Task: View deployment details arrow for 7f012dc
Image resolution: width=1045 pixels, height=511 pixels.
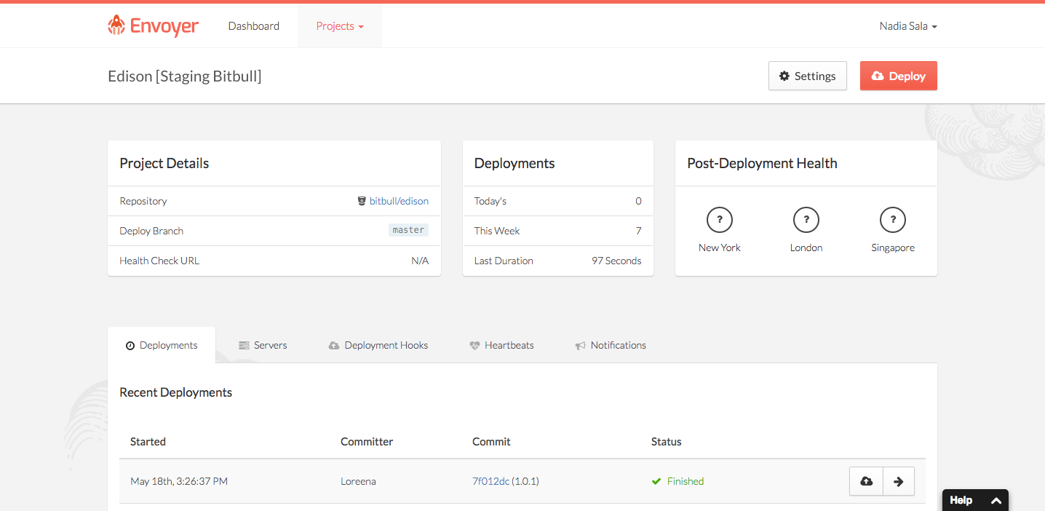Action: pos(899,481)
